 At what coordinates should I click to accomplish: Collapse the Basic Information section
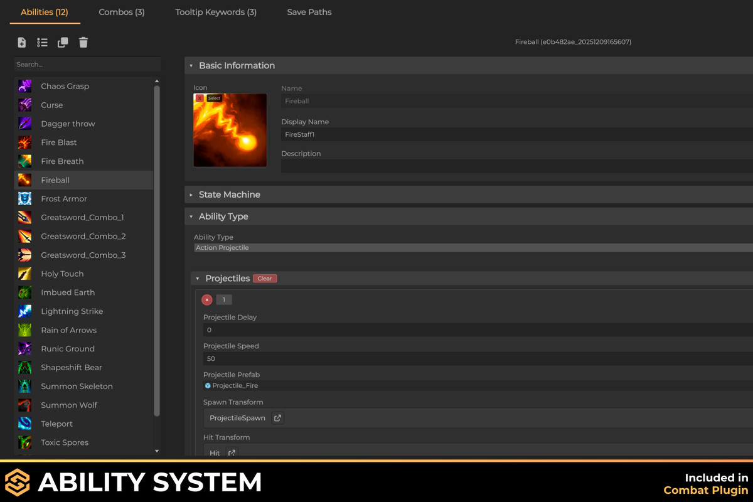click(190, 65)
